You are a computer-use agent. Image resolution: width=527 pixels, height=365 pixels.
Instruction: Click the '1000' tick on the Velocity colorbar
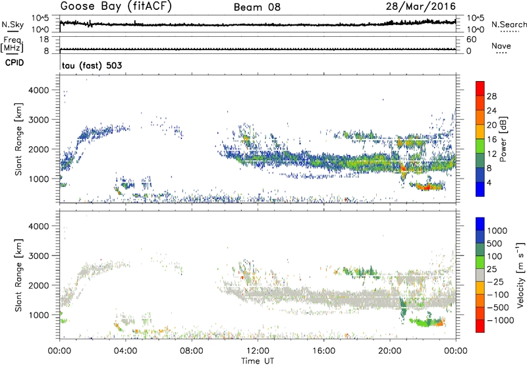point(497,231)
